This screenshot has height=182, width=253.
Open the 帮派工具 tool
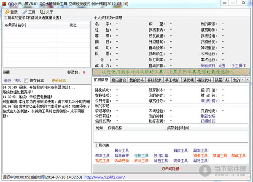pos(102,155)
